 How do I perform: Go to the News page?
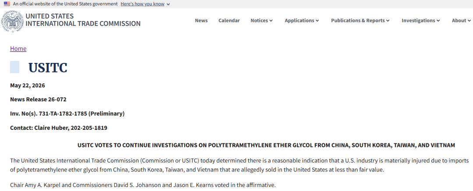point(201,21)
